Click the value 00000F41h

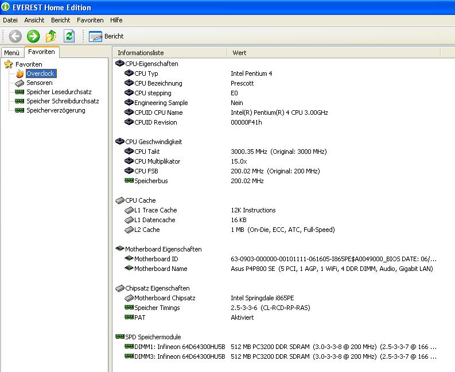click(246, 122)
